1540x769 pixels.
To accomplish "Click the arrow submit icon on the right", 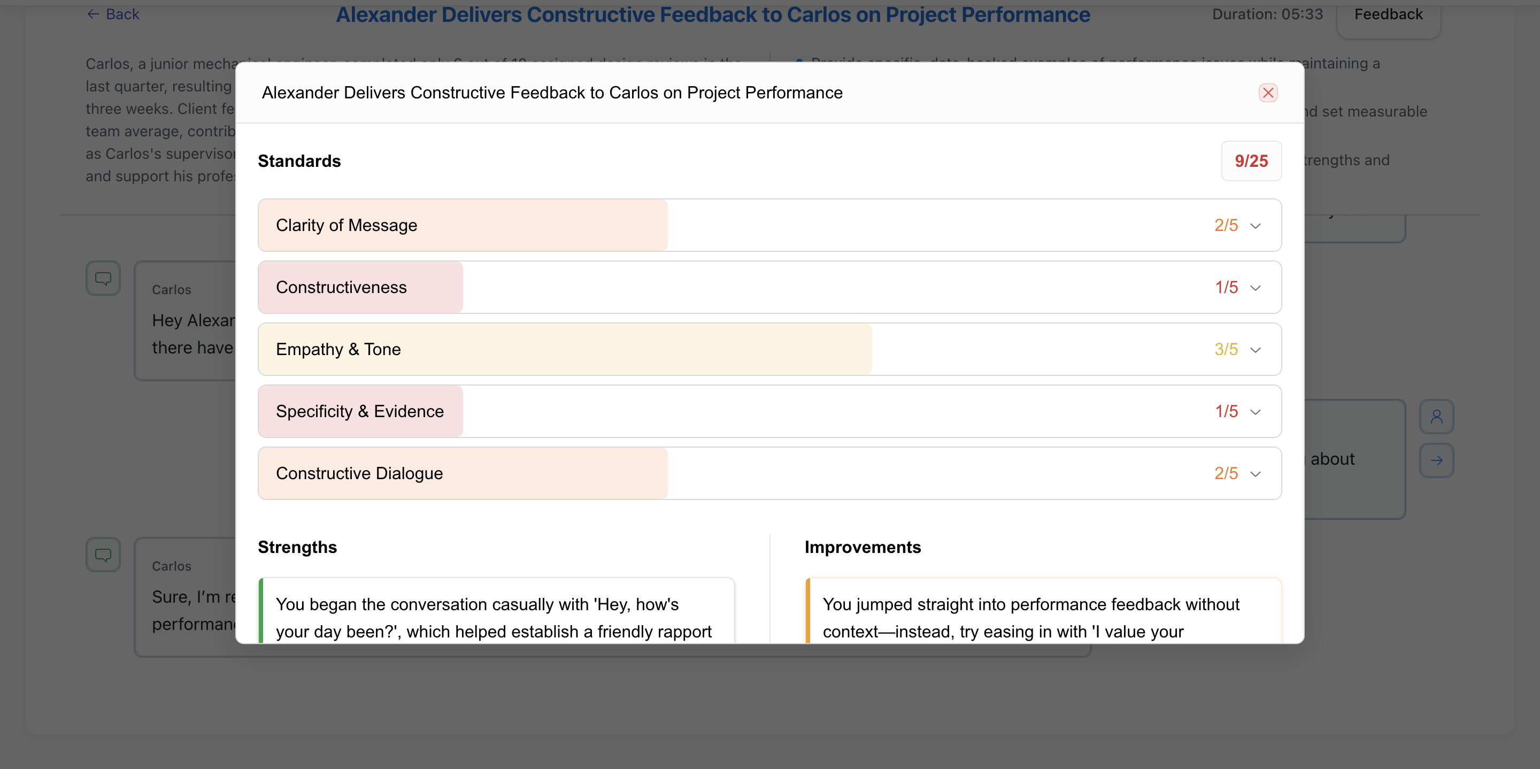I will coord(1437,460).
